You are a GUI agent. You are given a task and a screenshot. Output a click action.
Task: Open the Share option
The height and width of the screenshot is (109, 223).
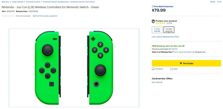(x=212, y=2)
